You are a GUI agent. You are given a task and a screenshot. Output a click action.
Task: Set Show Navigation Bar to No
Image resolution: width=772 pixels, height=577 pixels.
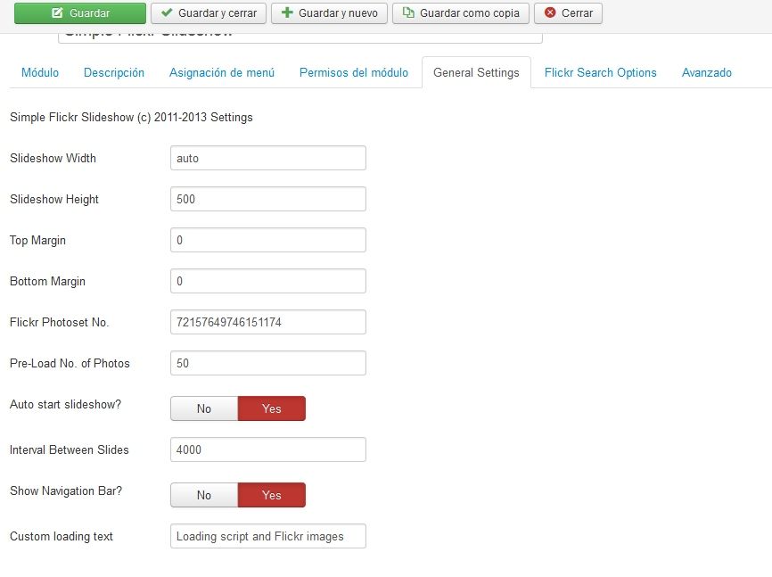coord(204,495)
